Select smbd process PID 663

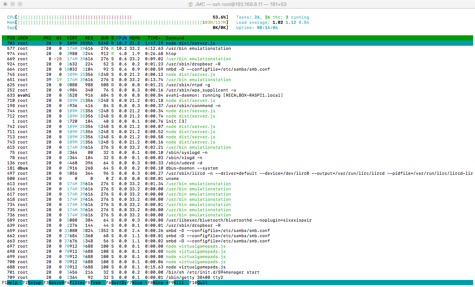237,241
